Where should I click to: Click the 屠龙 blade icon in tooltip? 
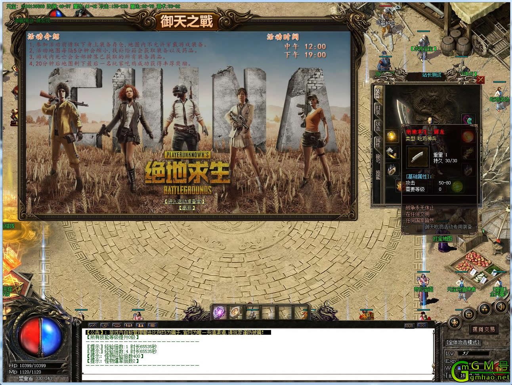point(418,157)
